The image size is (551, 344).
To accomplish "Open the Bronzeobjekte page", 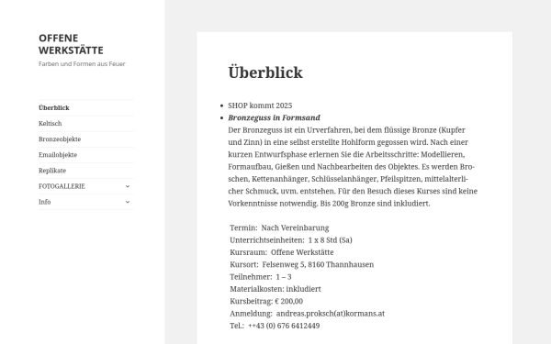I will [60, 139].
